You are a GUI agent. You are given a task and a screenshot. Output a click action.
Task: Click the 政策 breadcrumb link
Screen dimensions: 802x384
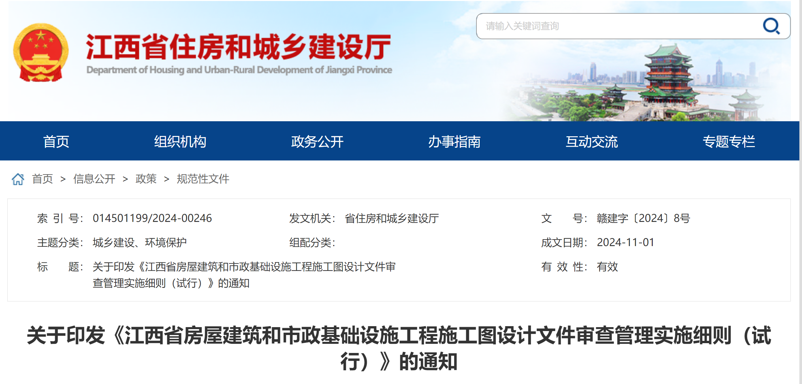(146, 179)
